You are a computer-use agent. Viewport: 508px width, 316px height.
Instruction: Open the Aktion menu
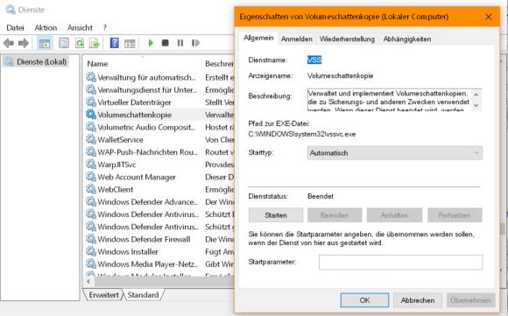[46, 27]
